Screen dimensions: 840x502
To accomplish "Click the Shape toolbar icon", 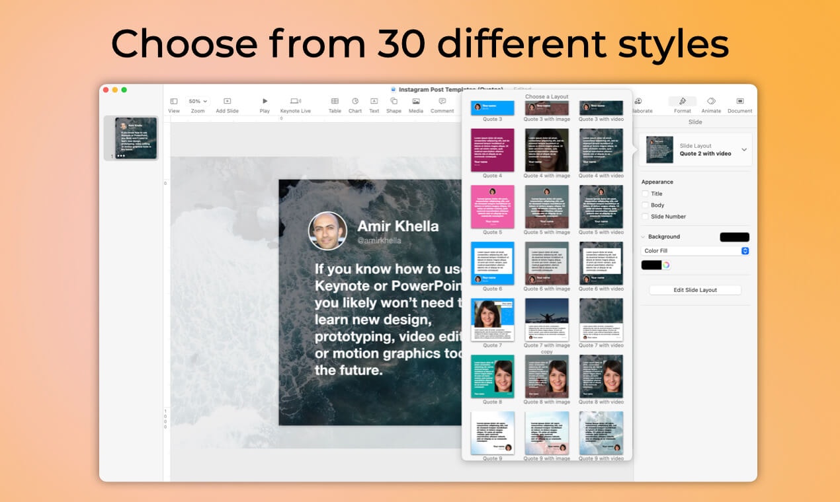I will (394, 101).
